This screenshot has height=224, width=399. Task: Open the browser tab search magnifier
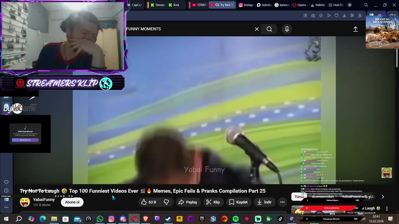366,5
